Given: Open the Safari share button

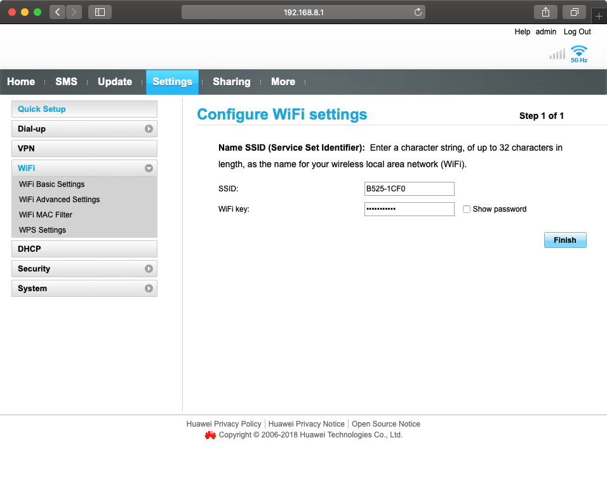Looking at the screenshot, I should [x=545, y=12].
